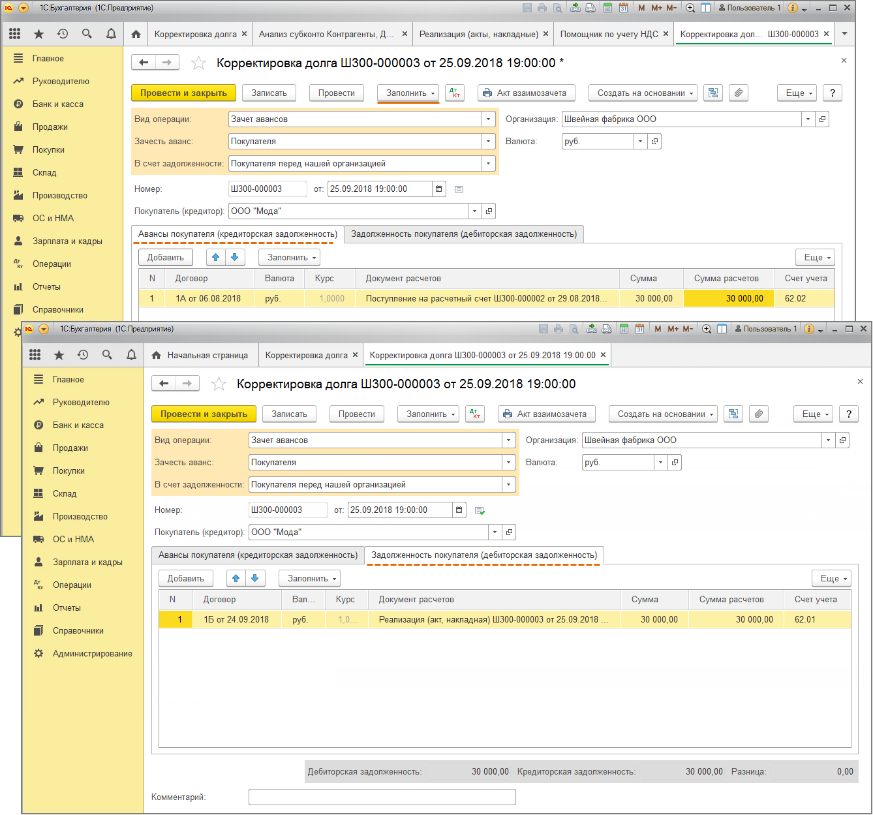Open the notifications bell in the front window
The image size is (873, 815).
point(131,355)
